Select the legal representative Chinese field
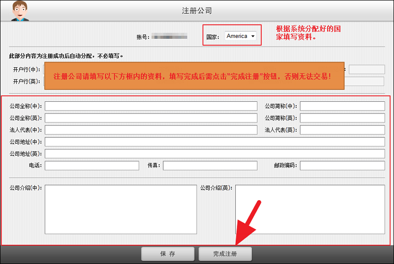 click(x=151, y=130)
